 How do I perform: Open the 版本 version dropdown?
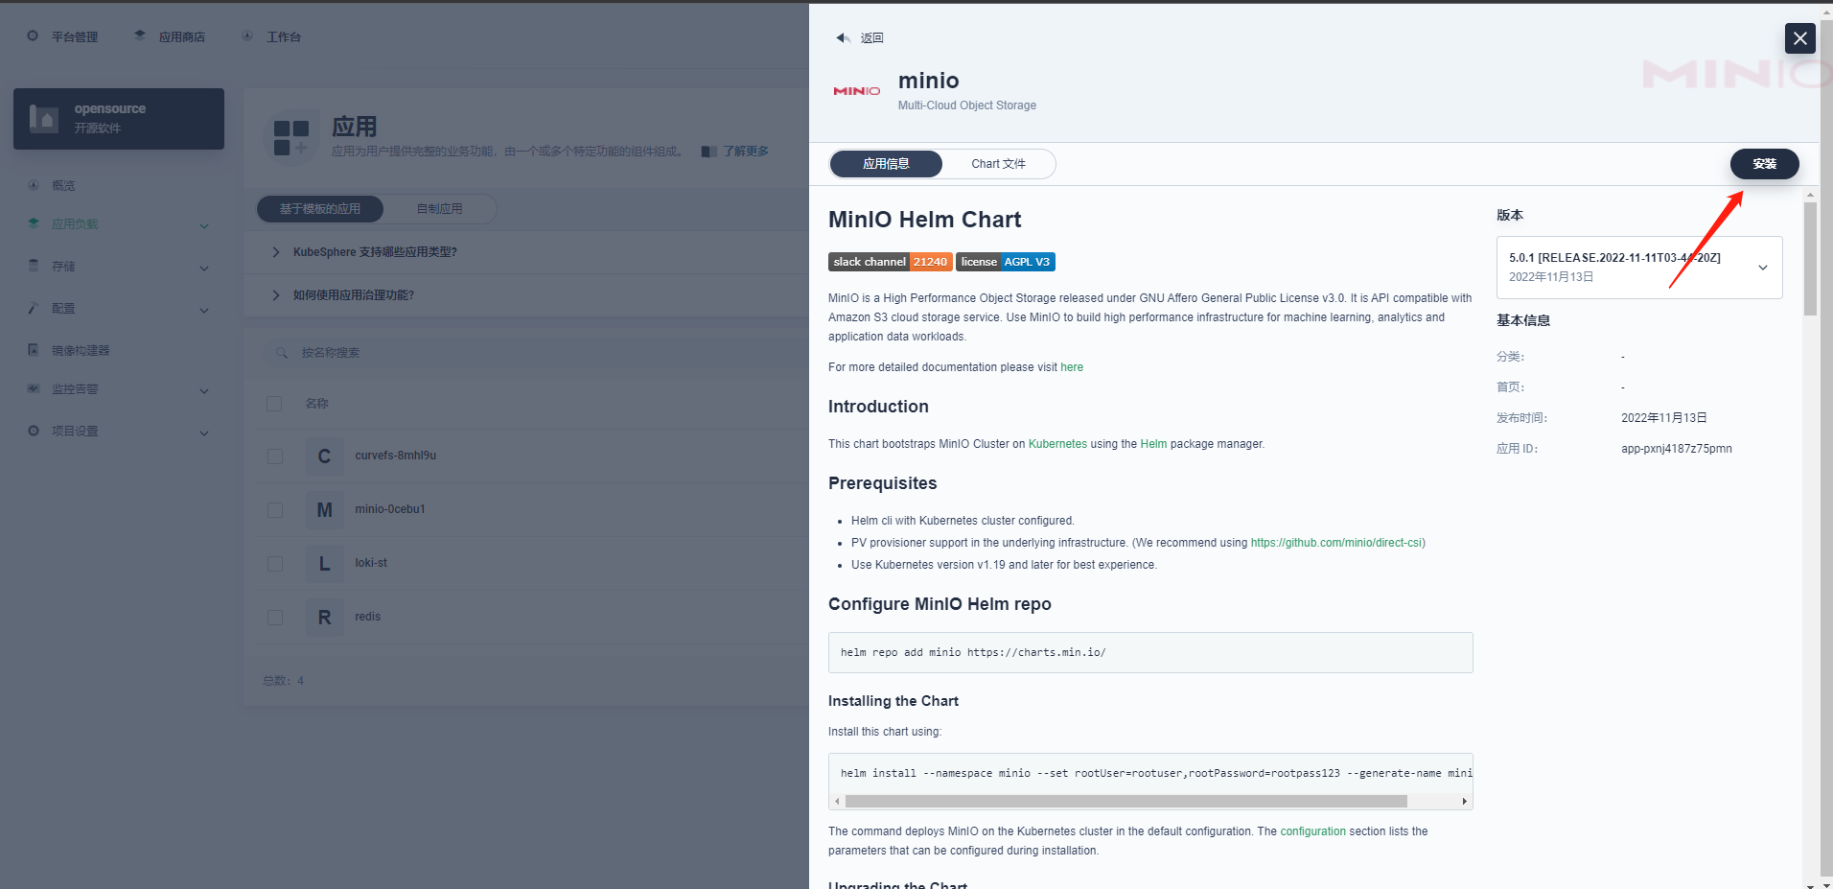1639,268
